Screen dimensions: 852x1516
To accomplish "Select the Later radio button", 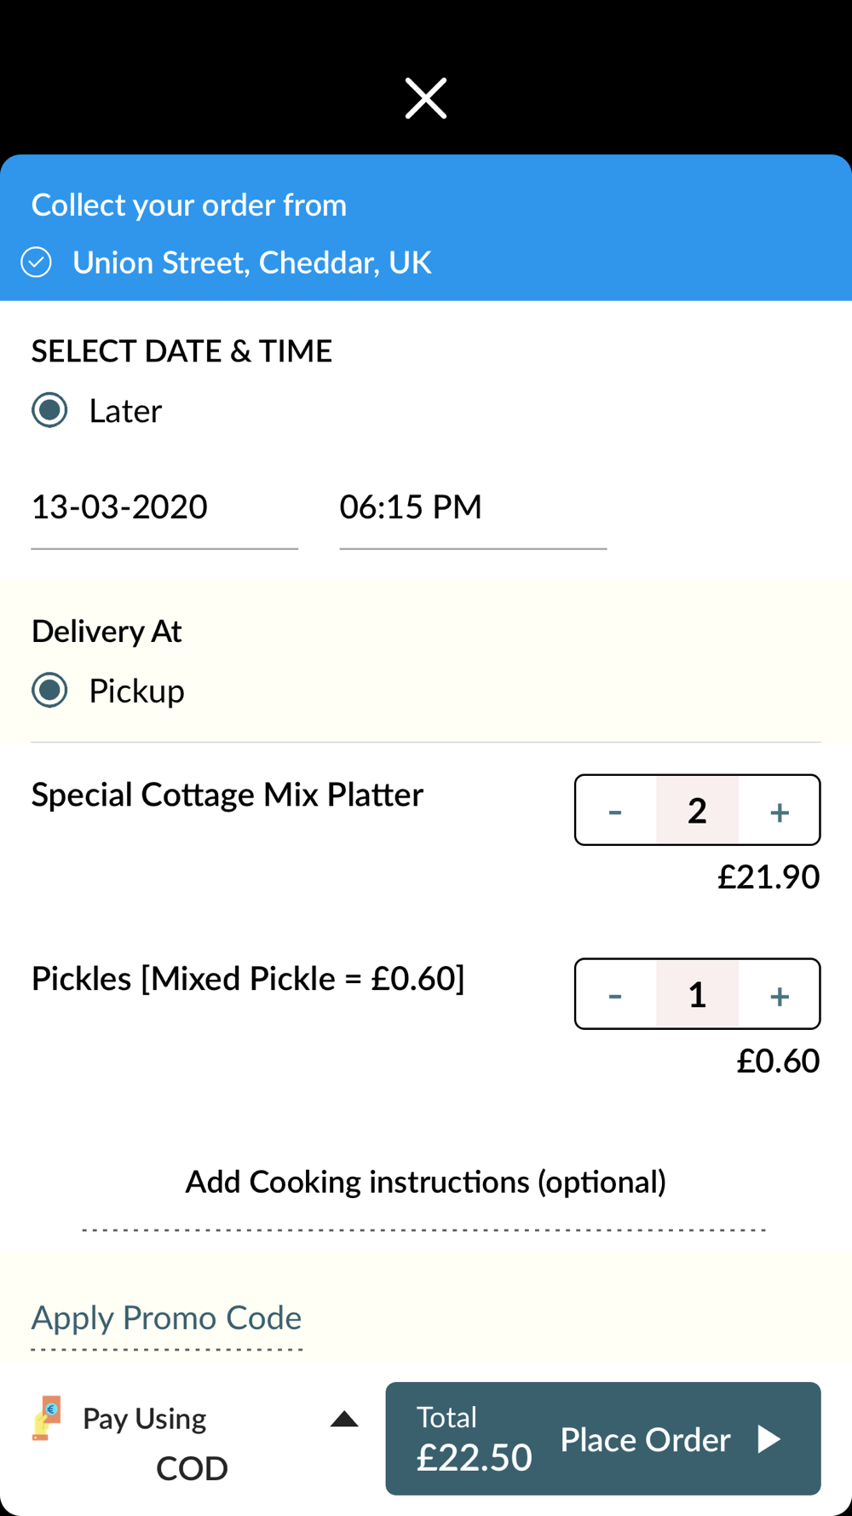I will [x=49, y=410].
